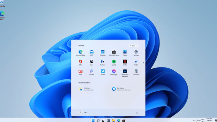The width and height of the screenshot is (217, 122).
Task: Launch Netflix
Action: click(125, 63)
